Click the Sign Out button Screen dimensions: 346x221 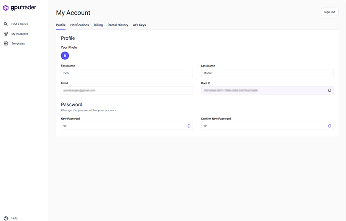(x=330, y=12)
